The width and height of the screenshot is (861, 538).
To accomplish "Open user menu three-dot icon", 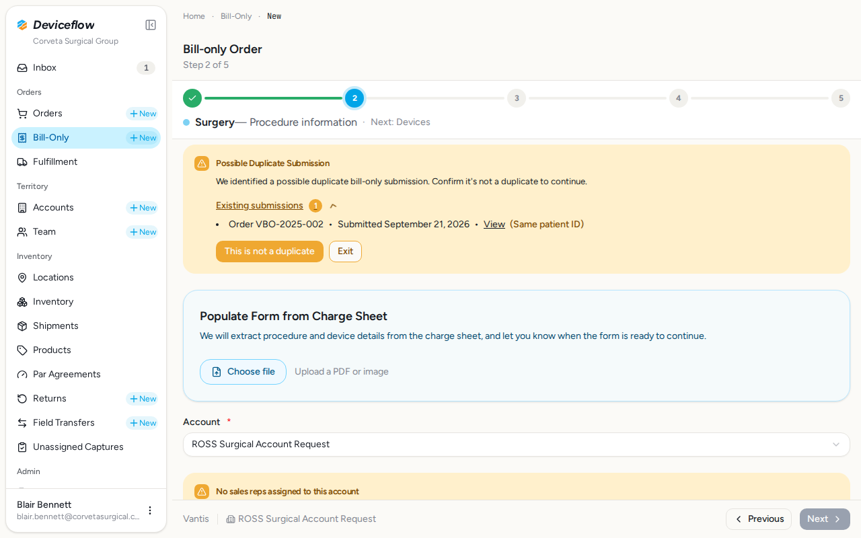I will pyautogui.click(x=150, y=510).
